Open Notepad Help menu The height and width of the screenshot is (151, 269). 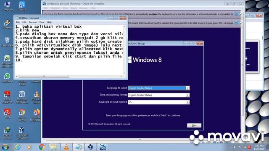click(50, 22)
